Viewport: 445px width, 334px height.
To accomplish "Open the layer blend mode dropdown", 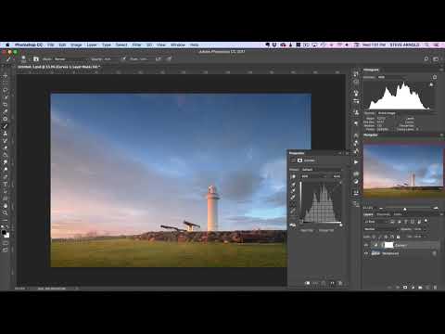I will click(381, 229).
